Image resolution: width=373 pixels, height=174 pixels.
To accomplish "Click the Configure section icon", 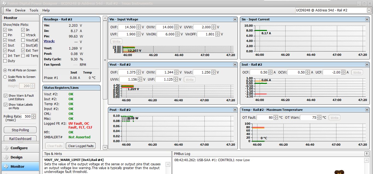I will tap(6, 148).
